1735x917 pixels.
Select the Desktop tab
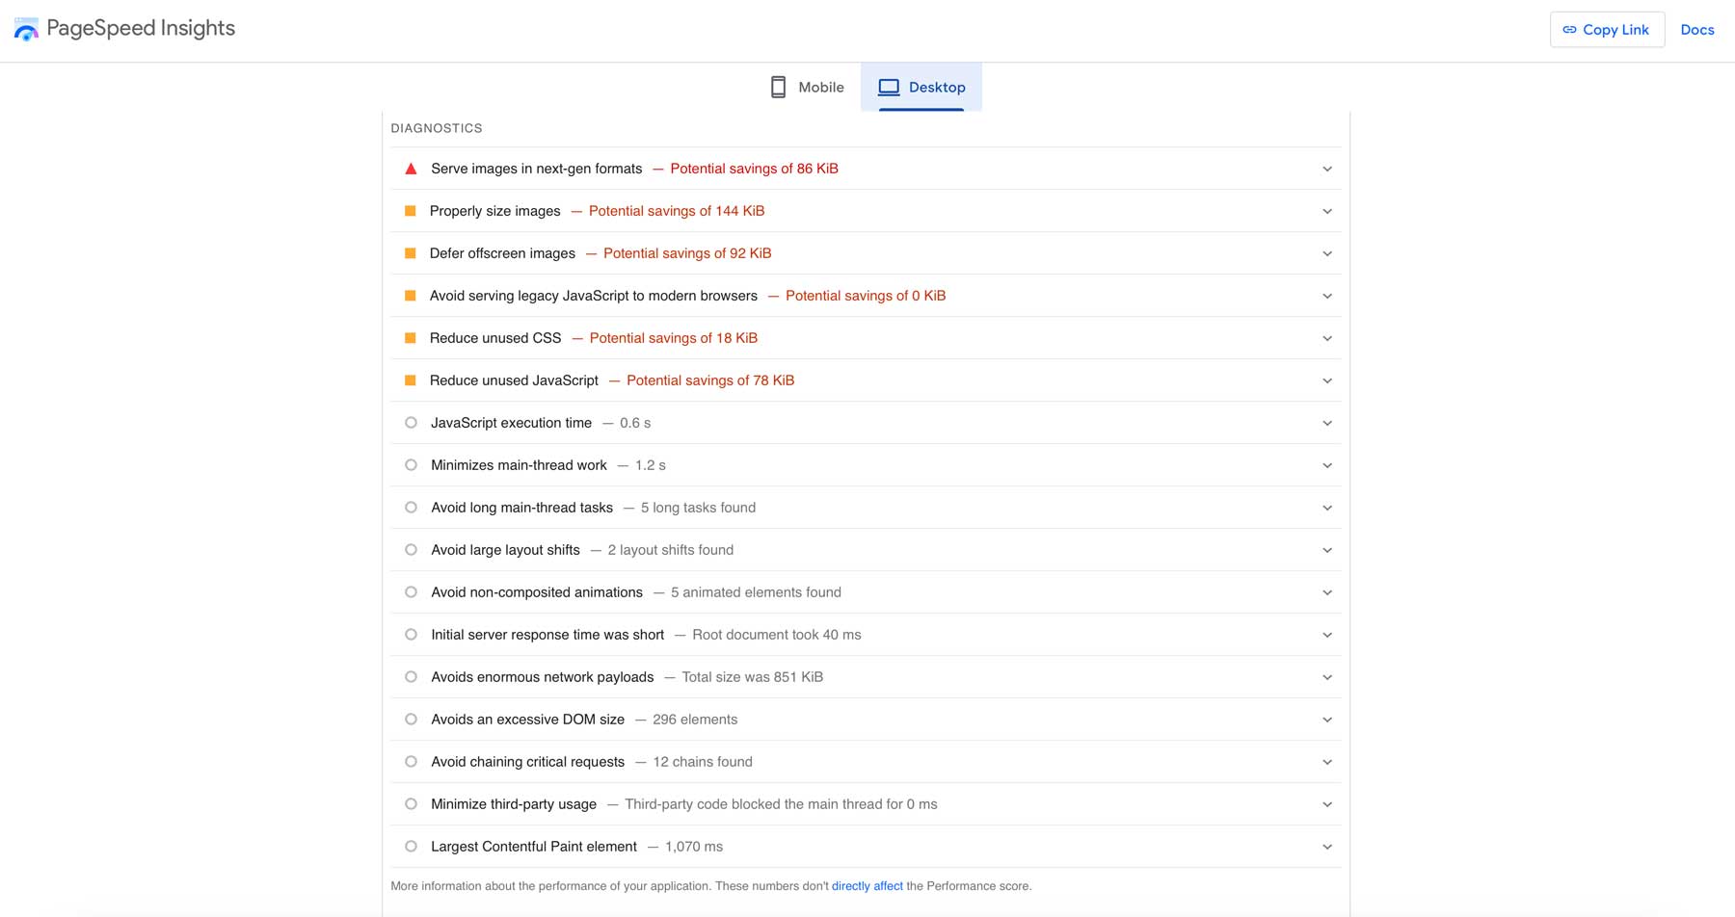click(922, 87)
